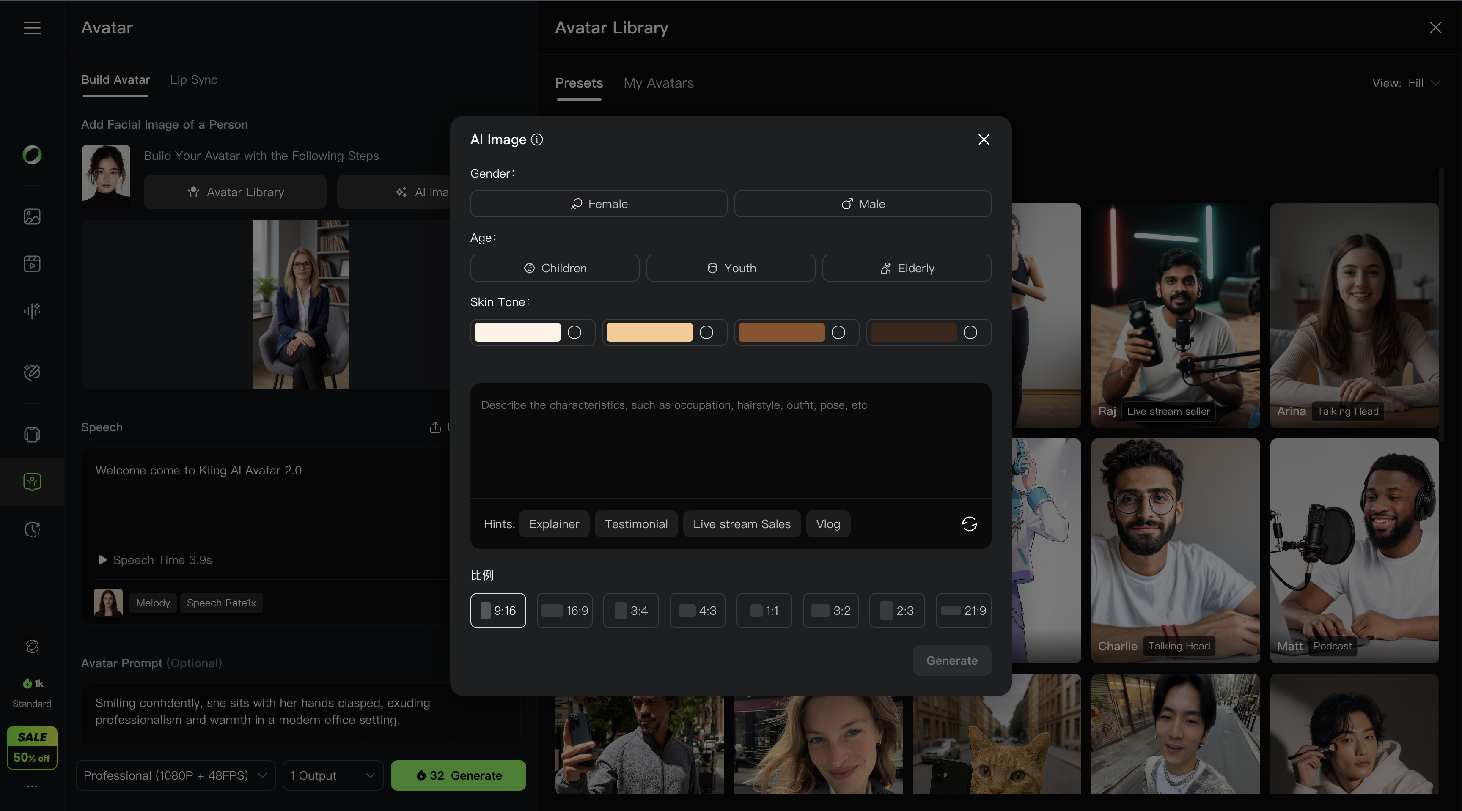
Task: Open the video generation sidebar icon
Action: [x=32, y=264]
